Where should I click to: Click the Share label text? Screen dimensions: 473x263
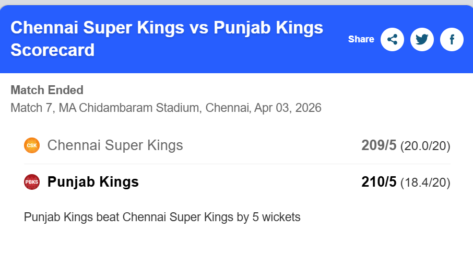361,39
